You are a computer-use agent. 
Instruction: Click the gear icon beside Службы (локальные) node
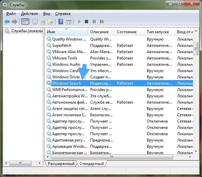(x=7, y=31)
